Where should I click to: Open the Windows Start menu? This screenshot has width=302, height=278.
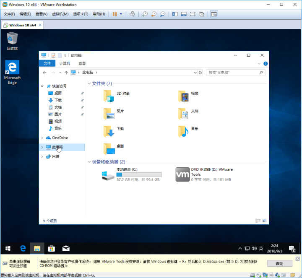[x=8, y=249]
